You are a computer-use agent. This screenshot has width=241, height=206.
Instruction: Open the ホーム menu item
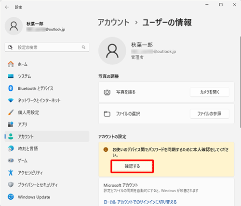click(x=47, y=64)
